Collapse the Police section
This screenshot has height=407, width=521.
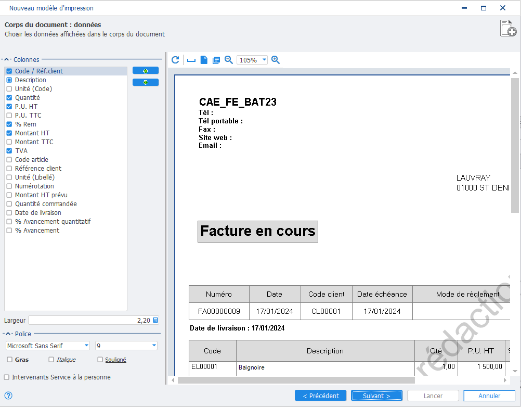(x=8, y=334)
